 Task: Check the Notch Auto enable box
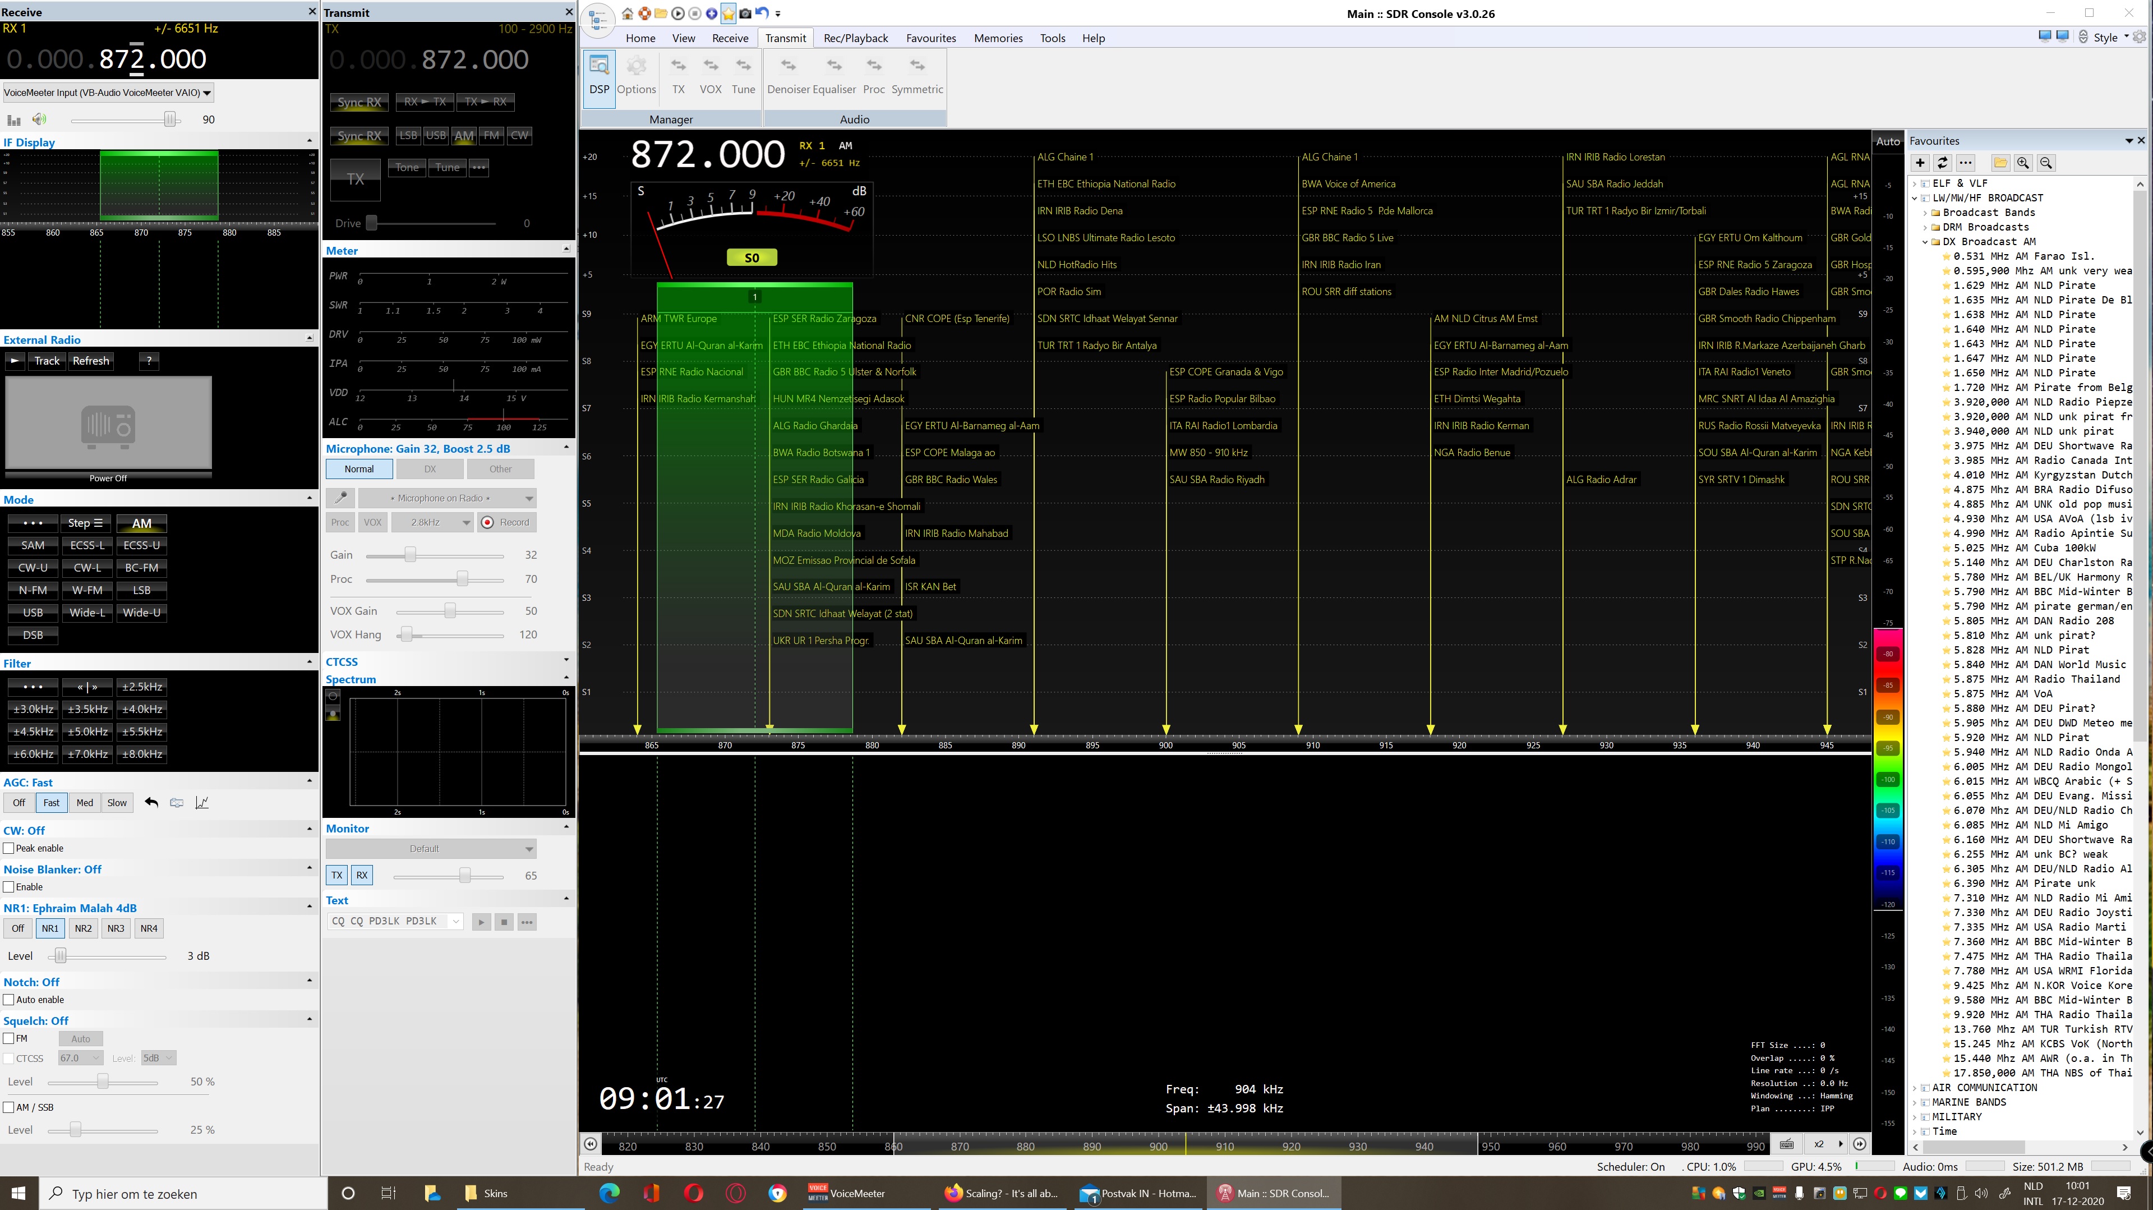pyautogui.click(x=9, y=1000)
